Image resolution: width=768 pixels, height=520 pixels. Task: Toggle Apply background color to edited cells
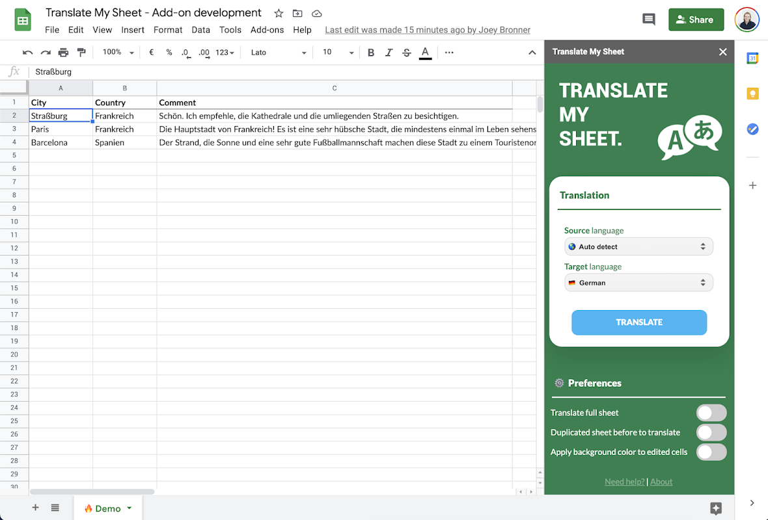711,452
